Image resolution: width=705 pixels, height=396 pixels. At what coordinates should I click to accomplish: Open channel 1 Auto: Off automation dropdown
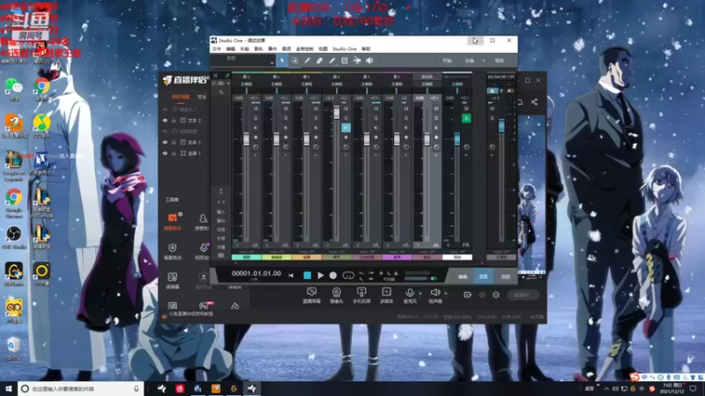point(247,252)
